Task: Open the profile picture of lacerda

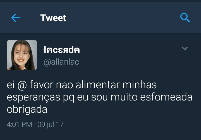Action: [22, 55]
